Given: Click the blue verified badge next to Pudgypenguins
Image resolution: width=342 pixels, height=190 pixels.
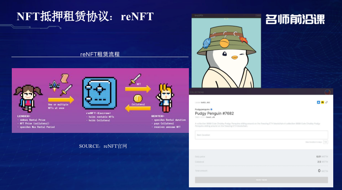Looking at the screenshot, I should 211,109.
